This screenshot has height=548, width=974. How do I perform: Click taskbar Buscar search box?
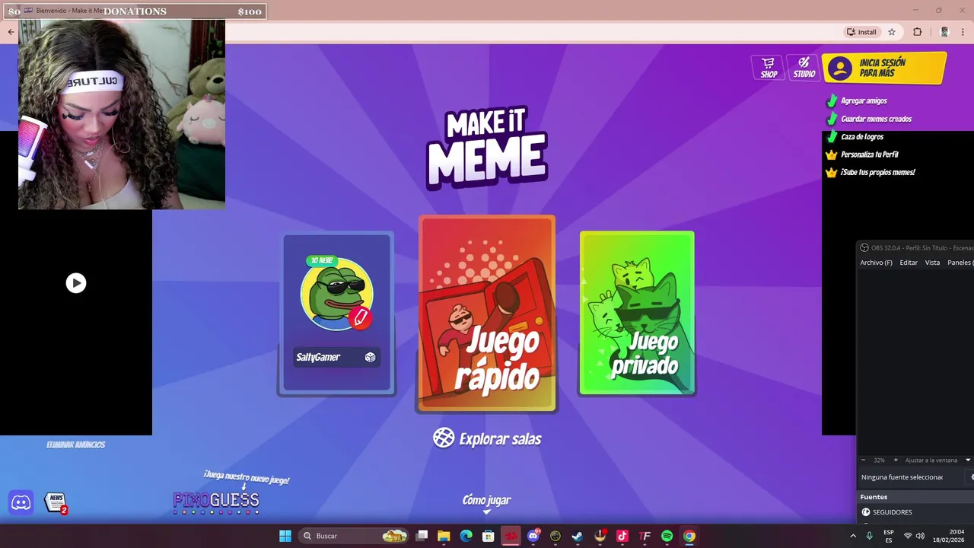353,536
